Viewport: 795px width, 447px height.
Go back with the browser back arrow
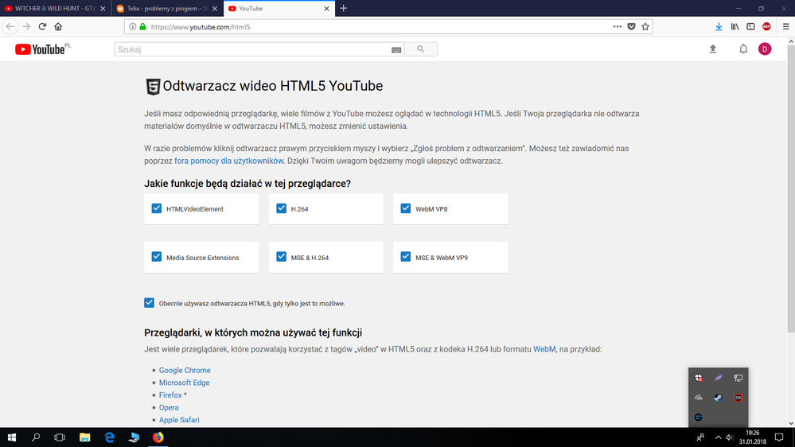point(10,26)
